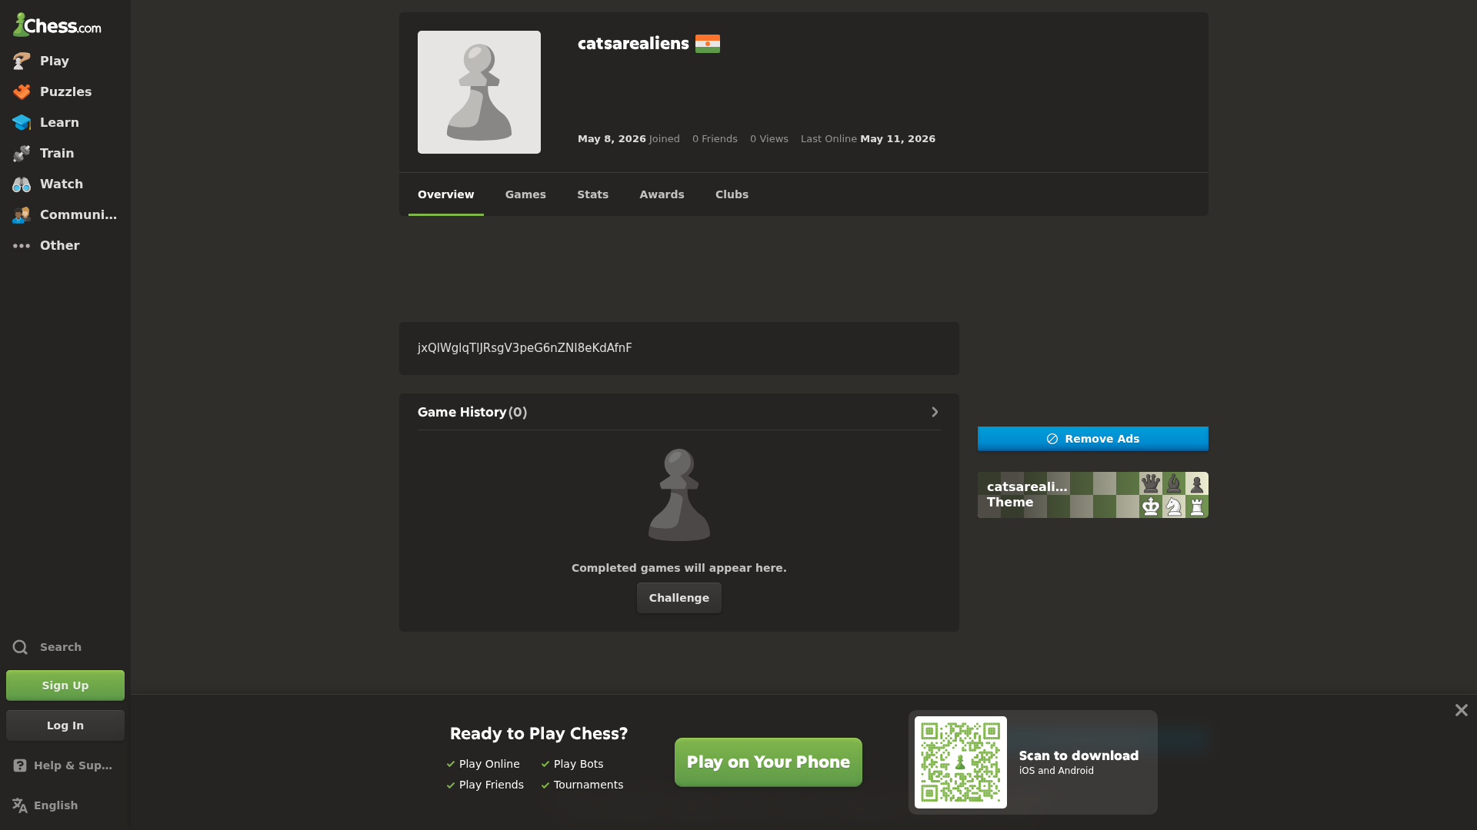1477x830 pixels.
Task: Select the Overview tab
Action: (x=446, y=194)
